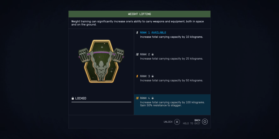The height and width of the screenshot is (139, 279).
Task: Click the padlock icon beside LOCKED
Action: pos(72,98)
